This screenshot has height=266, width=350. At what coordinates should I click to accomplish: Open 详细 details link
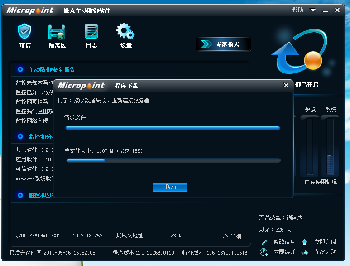[232, 236]
